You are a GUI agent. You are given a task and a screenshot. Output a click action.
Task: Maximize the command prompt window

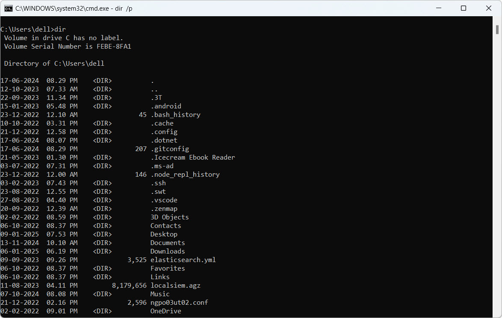(x=463, y=8)
